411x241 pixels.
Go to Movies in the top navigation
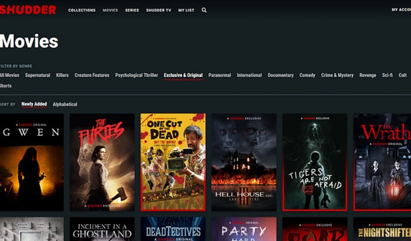tap(110, 10)
